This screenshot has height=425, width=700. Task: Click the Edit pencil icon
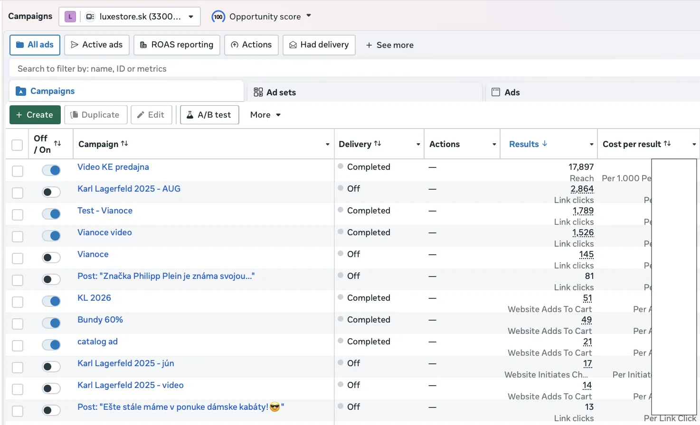click(141, 115)
